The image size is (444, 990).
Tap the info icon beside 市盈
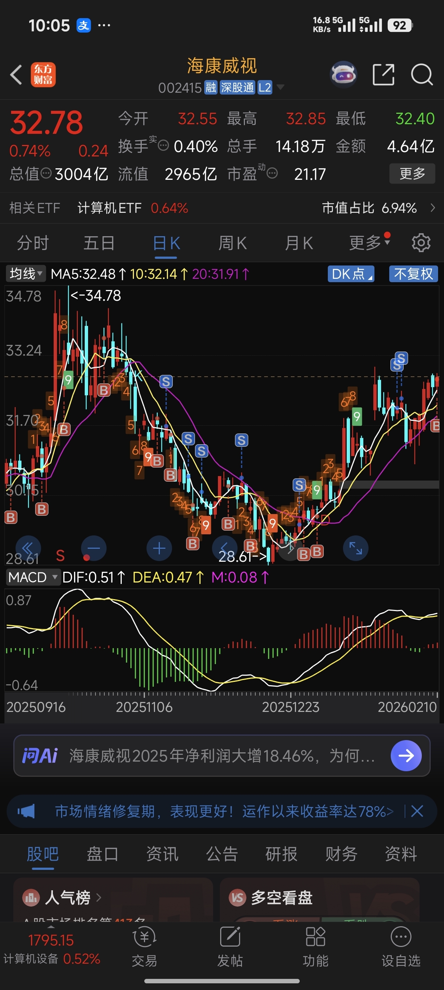click(x=272, y=173)
